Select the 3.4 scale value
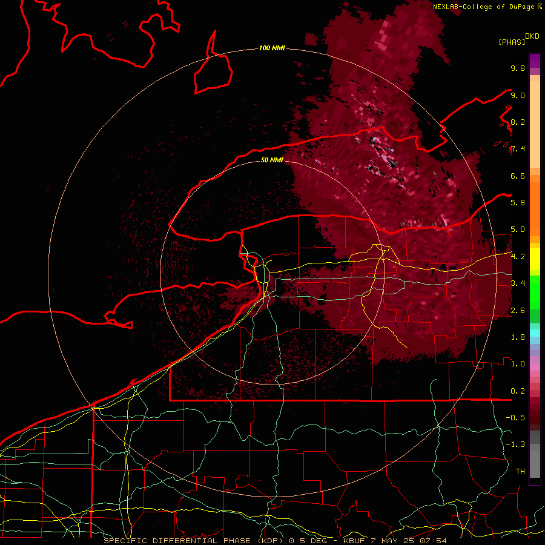The image size is (545, 545). coord(518,283)
